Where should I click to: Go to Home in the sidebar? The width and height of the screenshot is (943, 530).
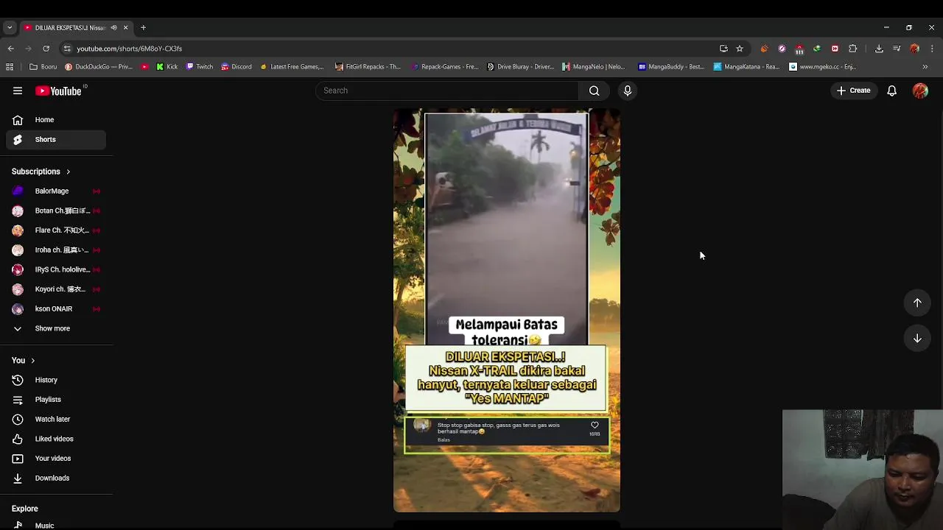tap(56, 119)
